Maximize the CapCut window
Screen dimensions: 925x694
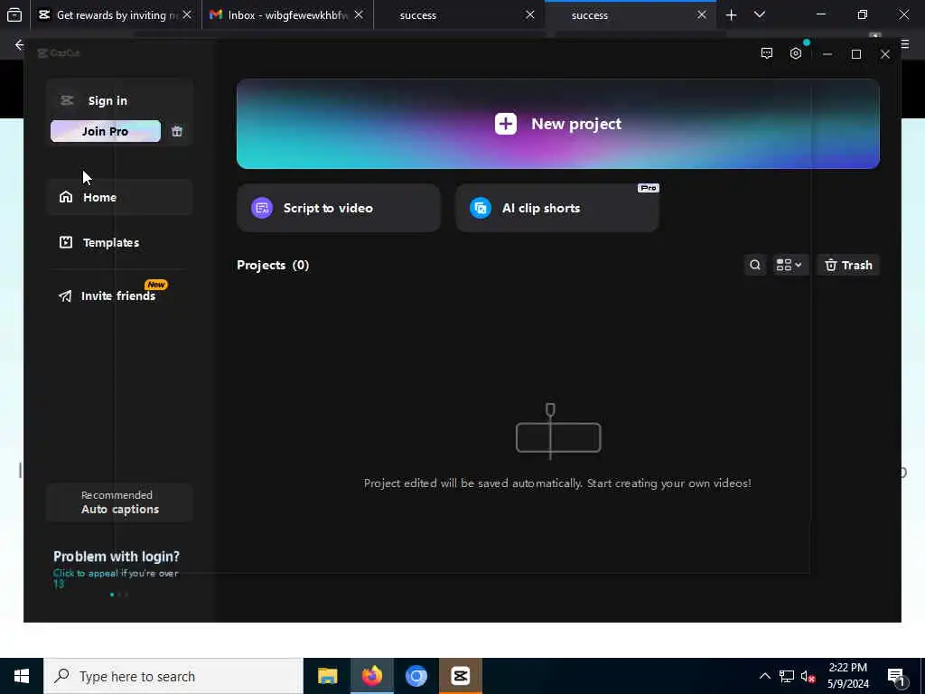[856, 54]
